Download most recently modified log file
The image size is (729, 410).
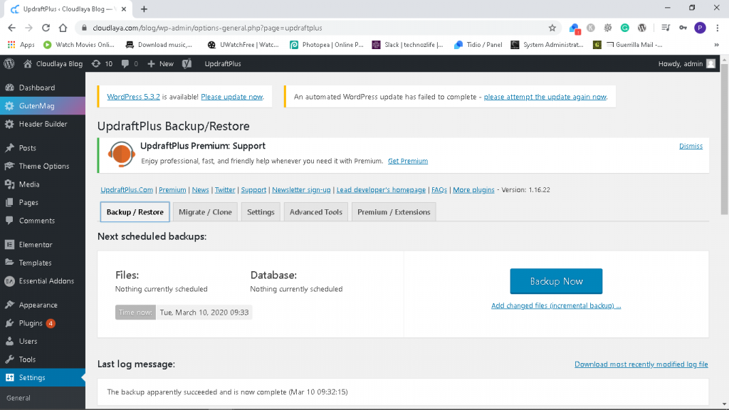coord(641,364)
